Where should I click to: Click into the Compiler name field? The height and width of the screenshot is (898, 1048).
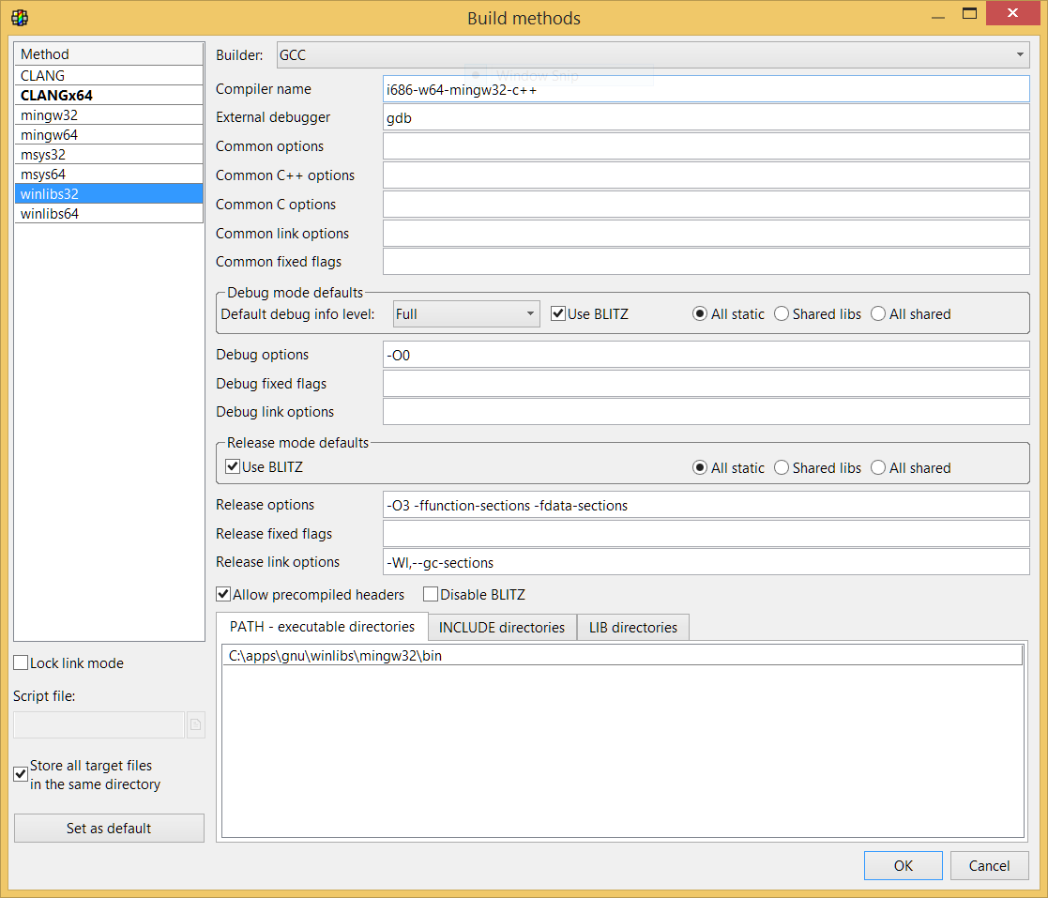coord(706,89)
